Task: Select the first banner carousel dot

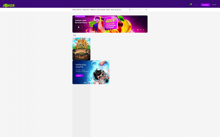Action: coord(138,30)
